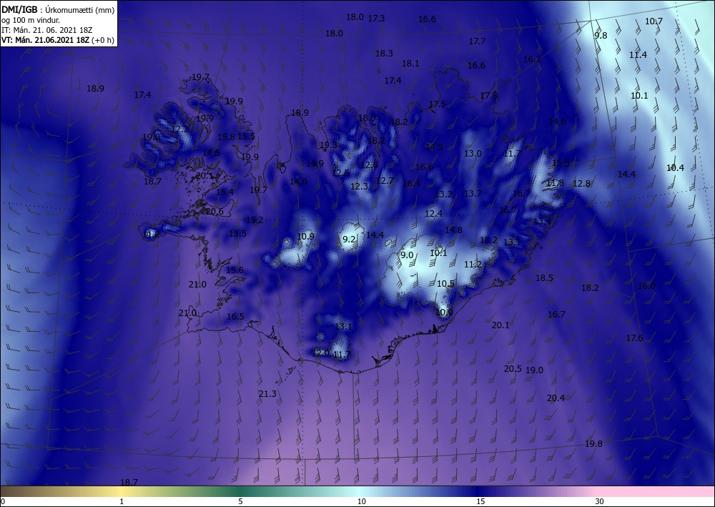715x507 pixels.
Task: Click the 20.5 value on the map
Action: (x=513, y=368)
